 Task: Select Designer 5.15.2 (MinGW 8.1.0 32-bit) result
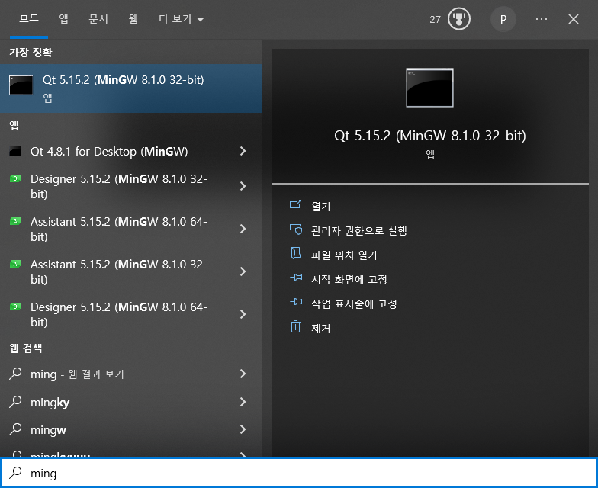(131, 186)
